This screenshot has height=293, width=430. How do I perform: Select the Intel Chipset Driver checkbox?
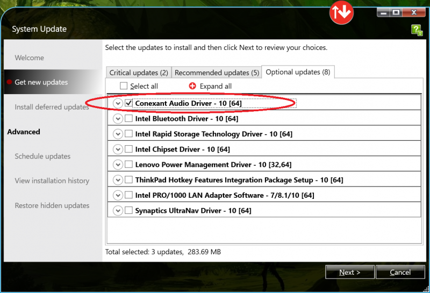128,149
